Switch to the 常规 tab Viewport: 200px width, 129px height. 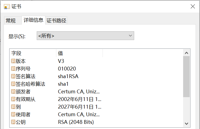tap(13, 20)
